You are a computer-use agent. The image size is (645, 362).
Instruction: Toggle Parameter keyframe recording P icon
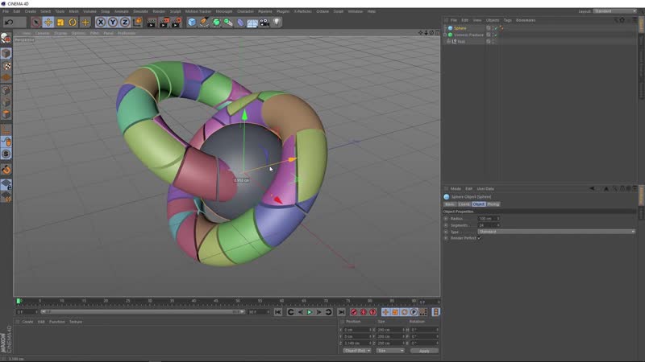coord(414,312)
